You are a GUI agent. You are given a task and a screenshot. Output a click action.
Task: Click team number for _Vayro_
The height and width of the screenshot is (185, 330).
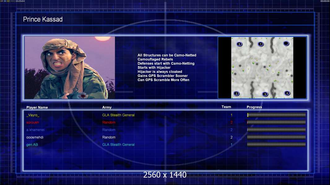click(x=232, y=115)
